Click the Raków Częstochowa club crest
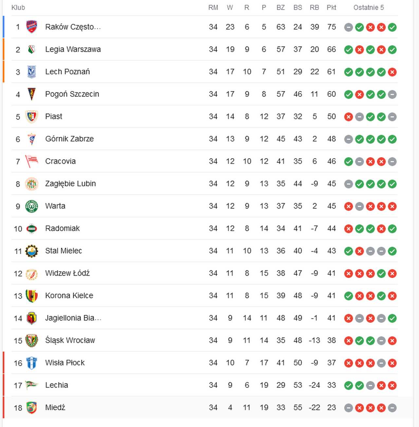Viewport: 419px width, 427px height. (32, 27)
